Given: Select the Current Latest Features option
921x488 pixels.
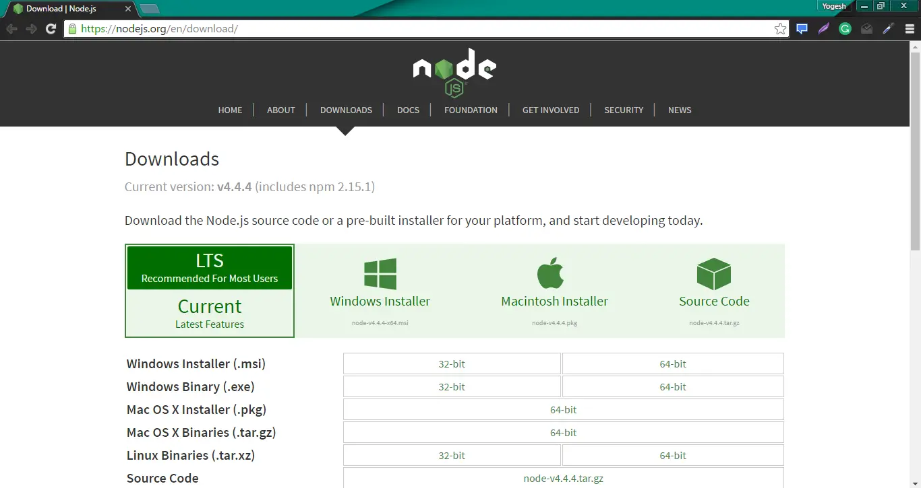Looking at the screenshot, I should click(210, 314).
